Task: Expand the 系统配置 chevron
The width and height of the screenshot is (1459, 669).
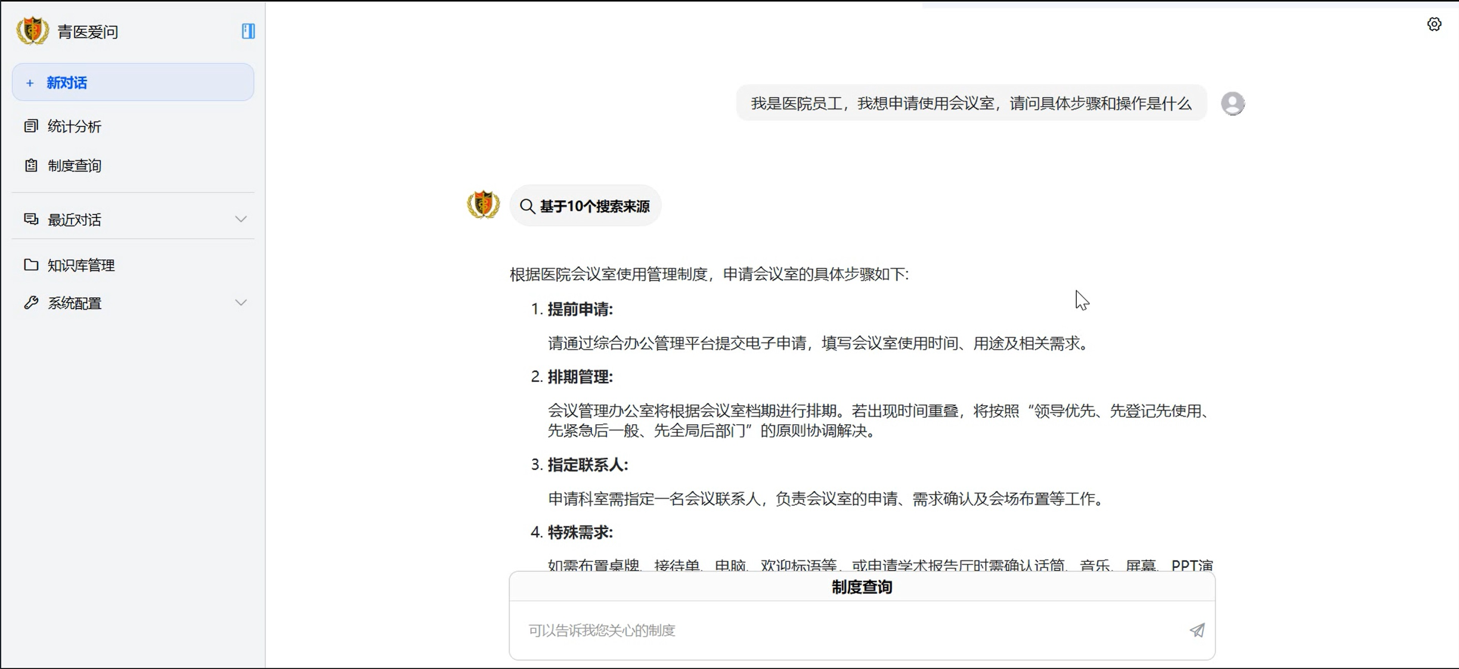Action: tap(241, 303)
